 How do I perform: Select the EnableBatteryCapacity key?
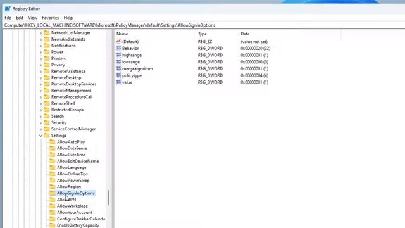tap(78, 225)
